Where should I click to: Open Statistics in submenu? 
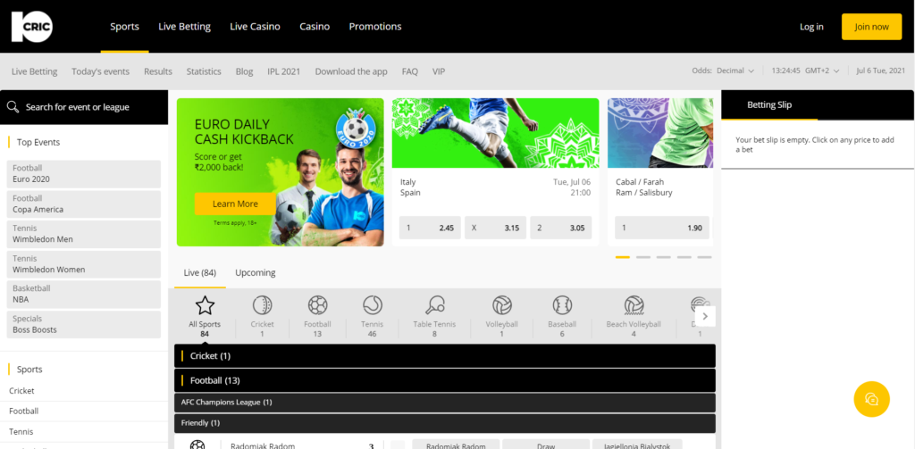[204, 71]
